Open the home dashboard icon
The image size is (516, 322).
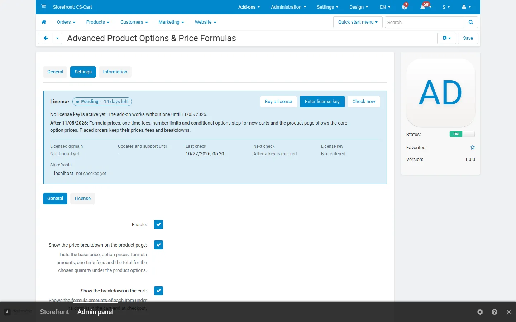point(44,22)
